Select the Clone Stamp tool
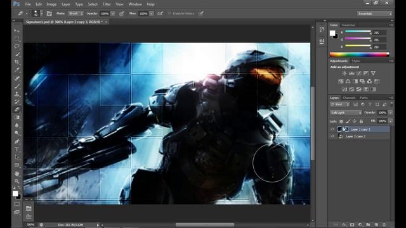This screenshot has height=228, width=406. 17,94
